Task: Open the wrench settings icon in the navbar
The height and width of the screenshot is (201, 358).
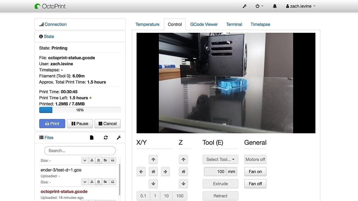Action: 245,6
